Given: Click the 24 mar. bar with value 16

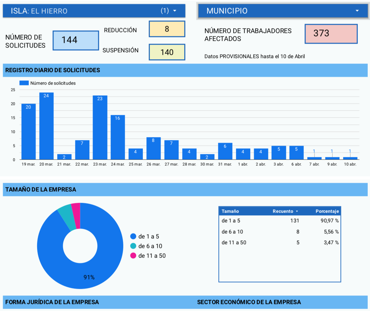Looking at the screenshot, I should 118,137.
